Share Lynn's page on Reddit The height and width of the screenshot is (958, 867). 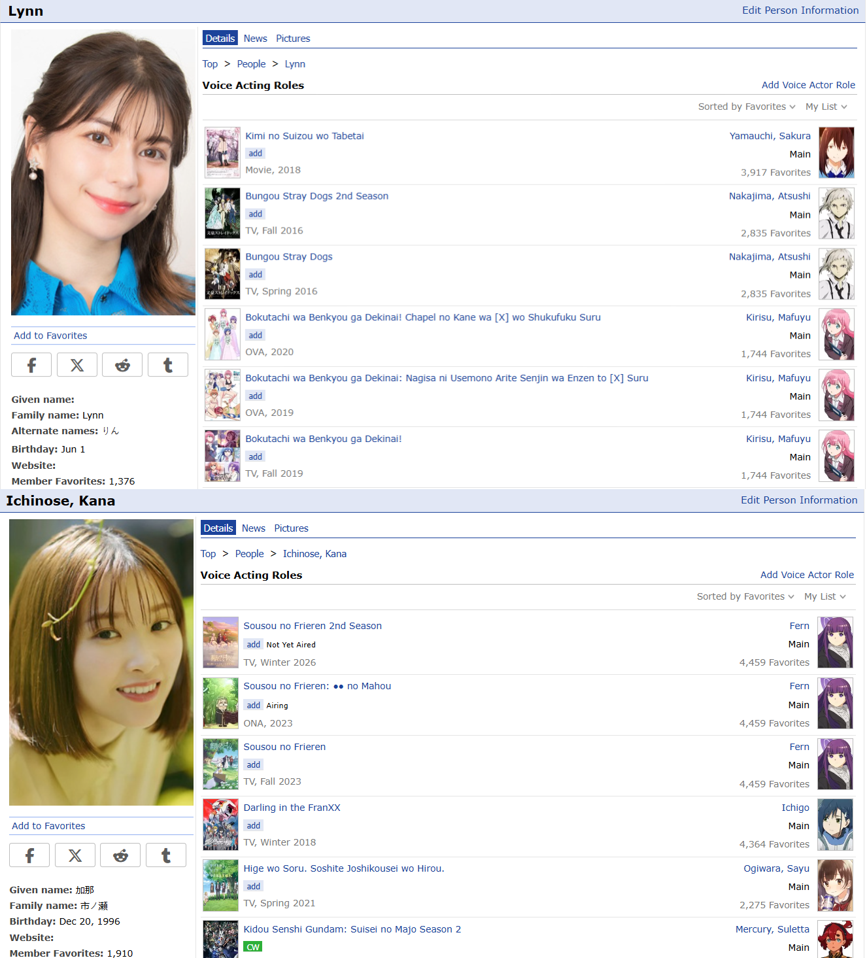click(x=122, y=365)
